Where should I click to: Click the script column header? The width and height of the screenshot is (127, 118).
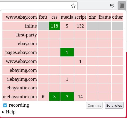click(80, 17)
